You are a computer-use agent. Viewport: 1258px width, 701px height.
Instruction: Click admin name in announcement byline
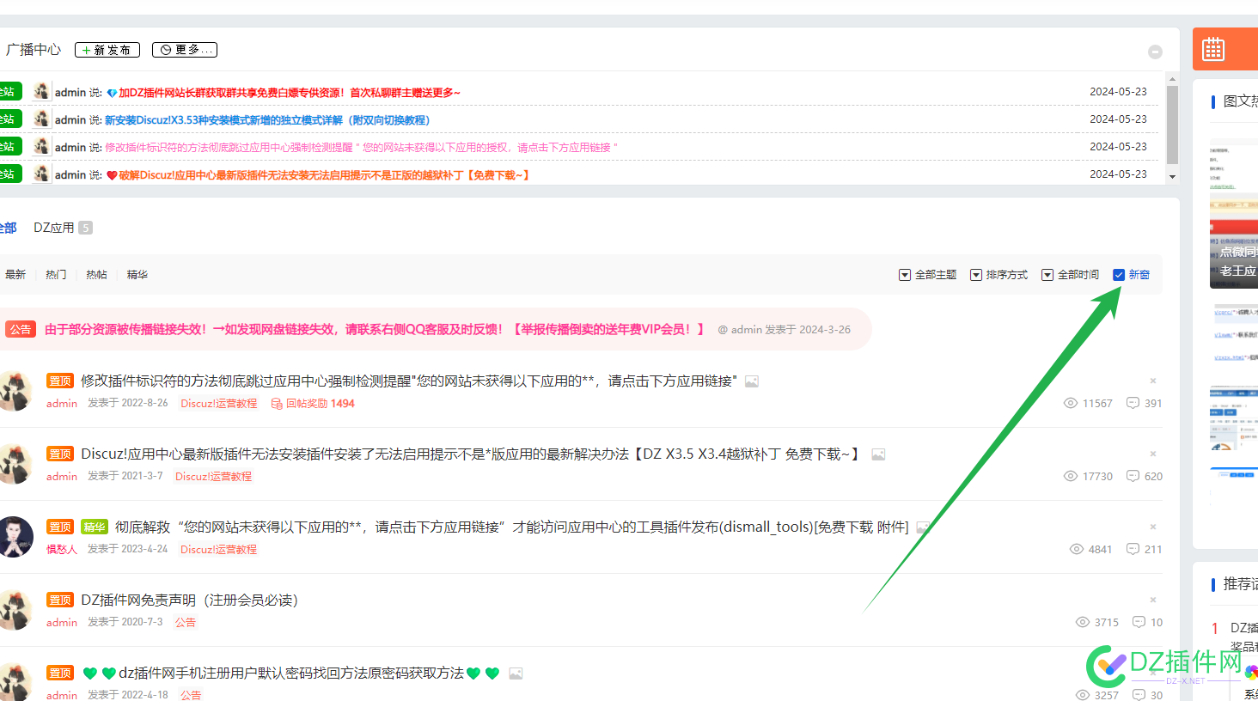747,330
